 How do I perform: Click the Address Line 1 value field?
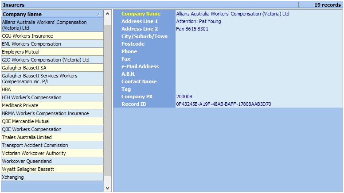click(259, 21)
